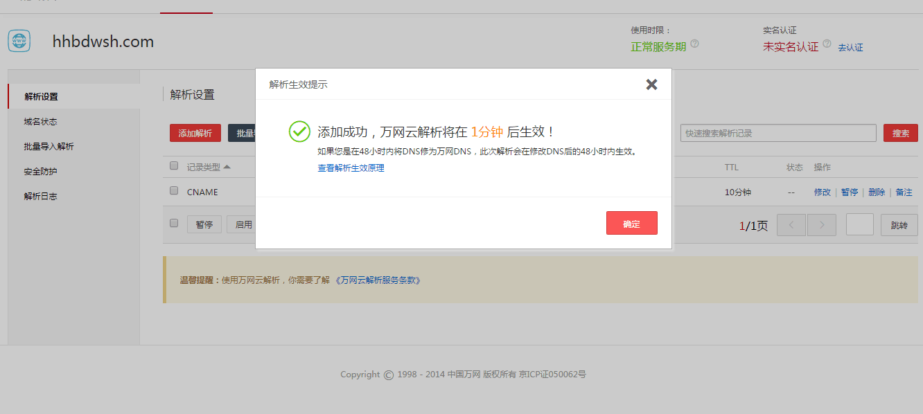Check the CNAME record row checkbox

[174, 191]
